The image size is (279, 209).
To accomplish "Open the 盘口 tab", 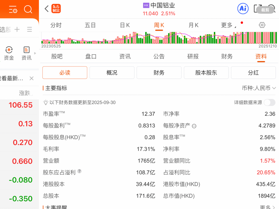I will (91, 57).
